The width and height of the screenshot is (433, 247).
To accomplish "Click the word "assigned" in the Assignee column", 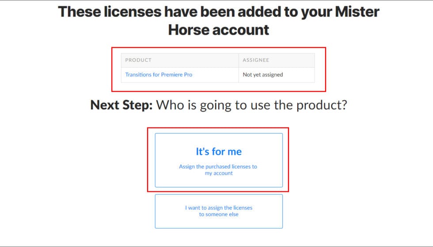I will [272, 75].
